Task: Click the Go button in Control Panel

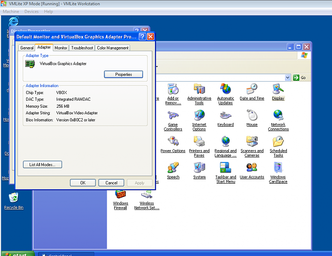Action: (299, 78)
